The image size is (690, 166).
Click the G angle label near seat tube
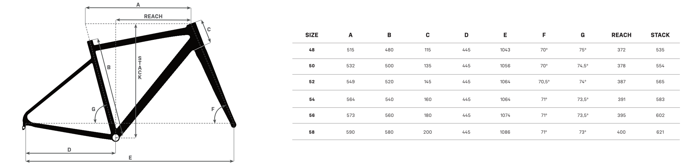tap(94, 109)
